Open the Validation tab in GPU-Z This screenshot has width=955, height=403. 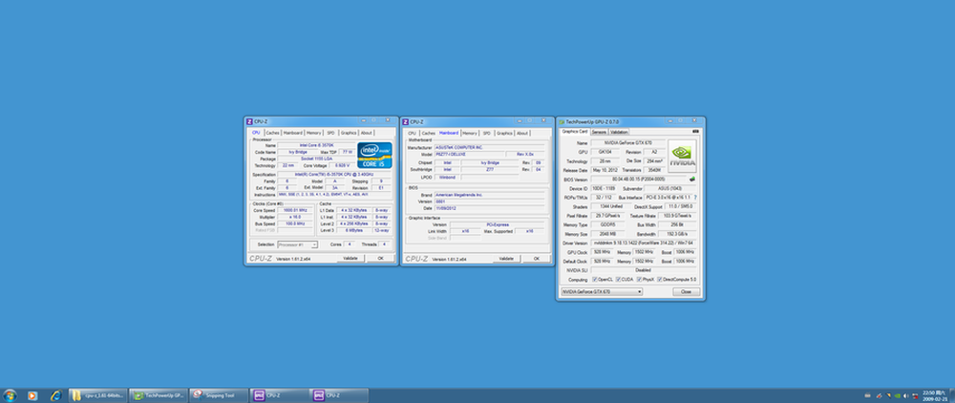619,132
